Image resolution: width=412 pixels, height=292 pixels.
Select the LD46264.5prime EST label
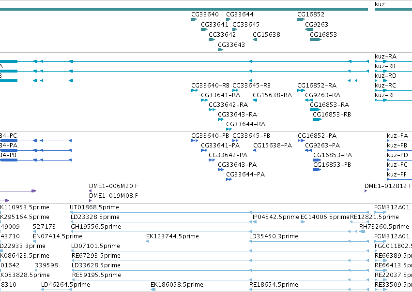pos(66,285)
